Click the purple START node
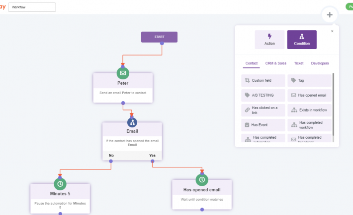This screenshot has height=215, width=353. click(159, 37)
